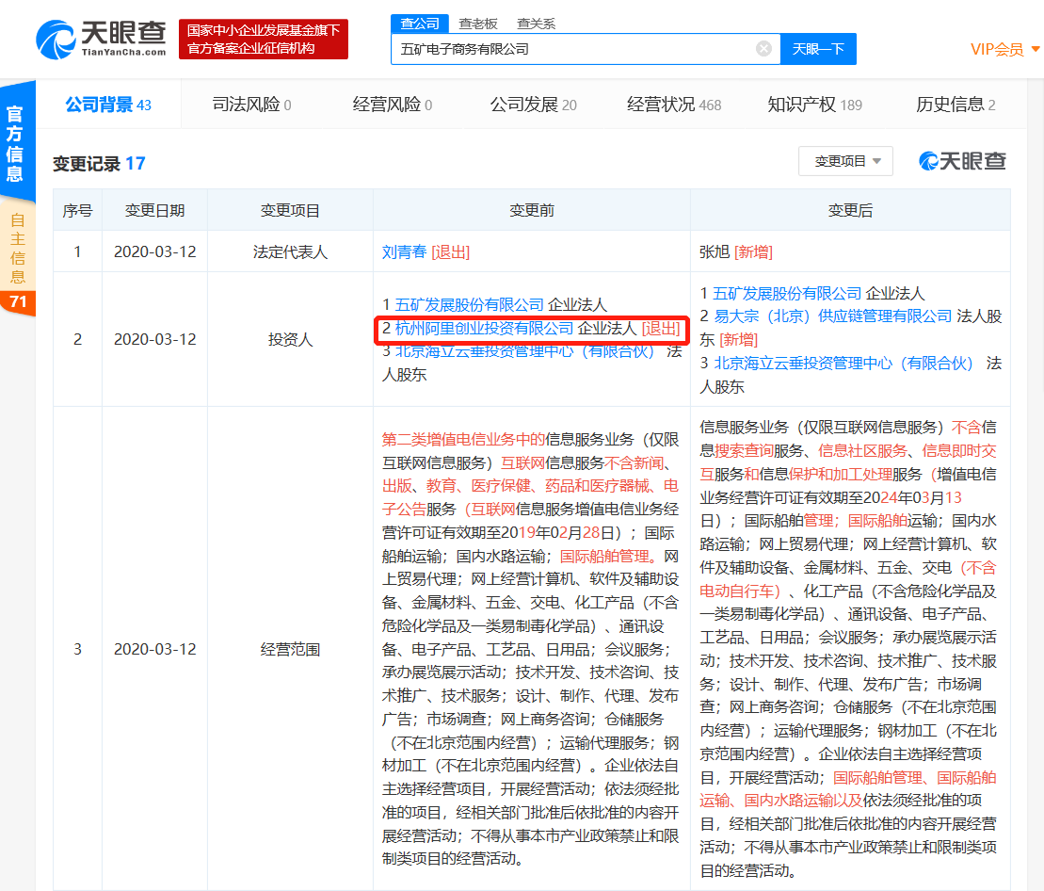This screenshot has height=891, width=1044.
Task: Open the 杭州阿里创业投资有限公司 link
Action: [484, 329]
